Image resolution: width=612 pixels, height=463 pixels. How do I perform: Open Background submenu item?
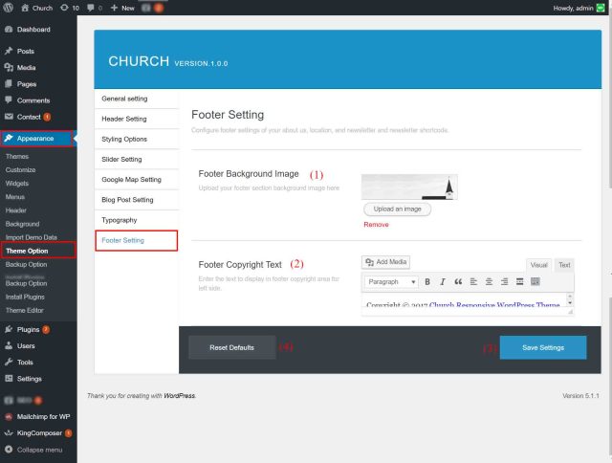(23, 224)
